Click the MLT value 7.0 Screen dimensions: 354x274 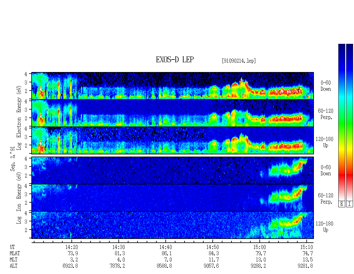pos(168,260)
